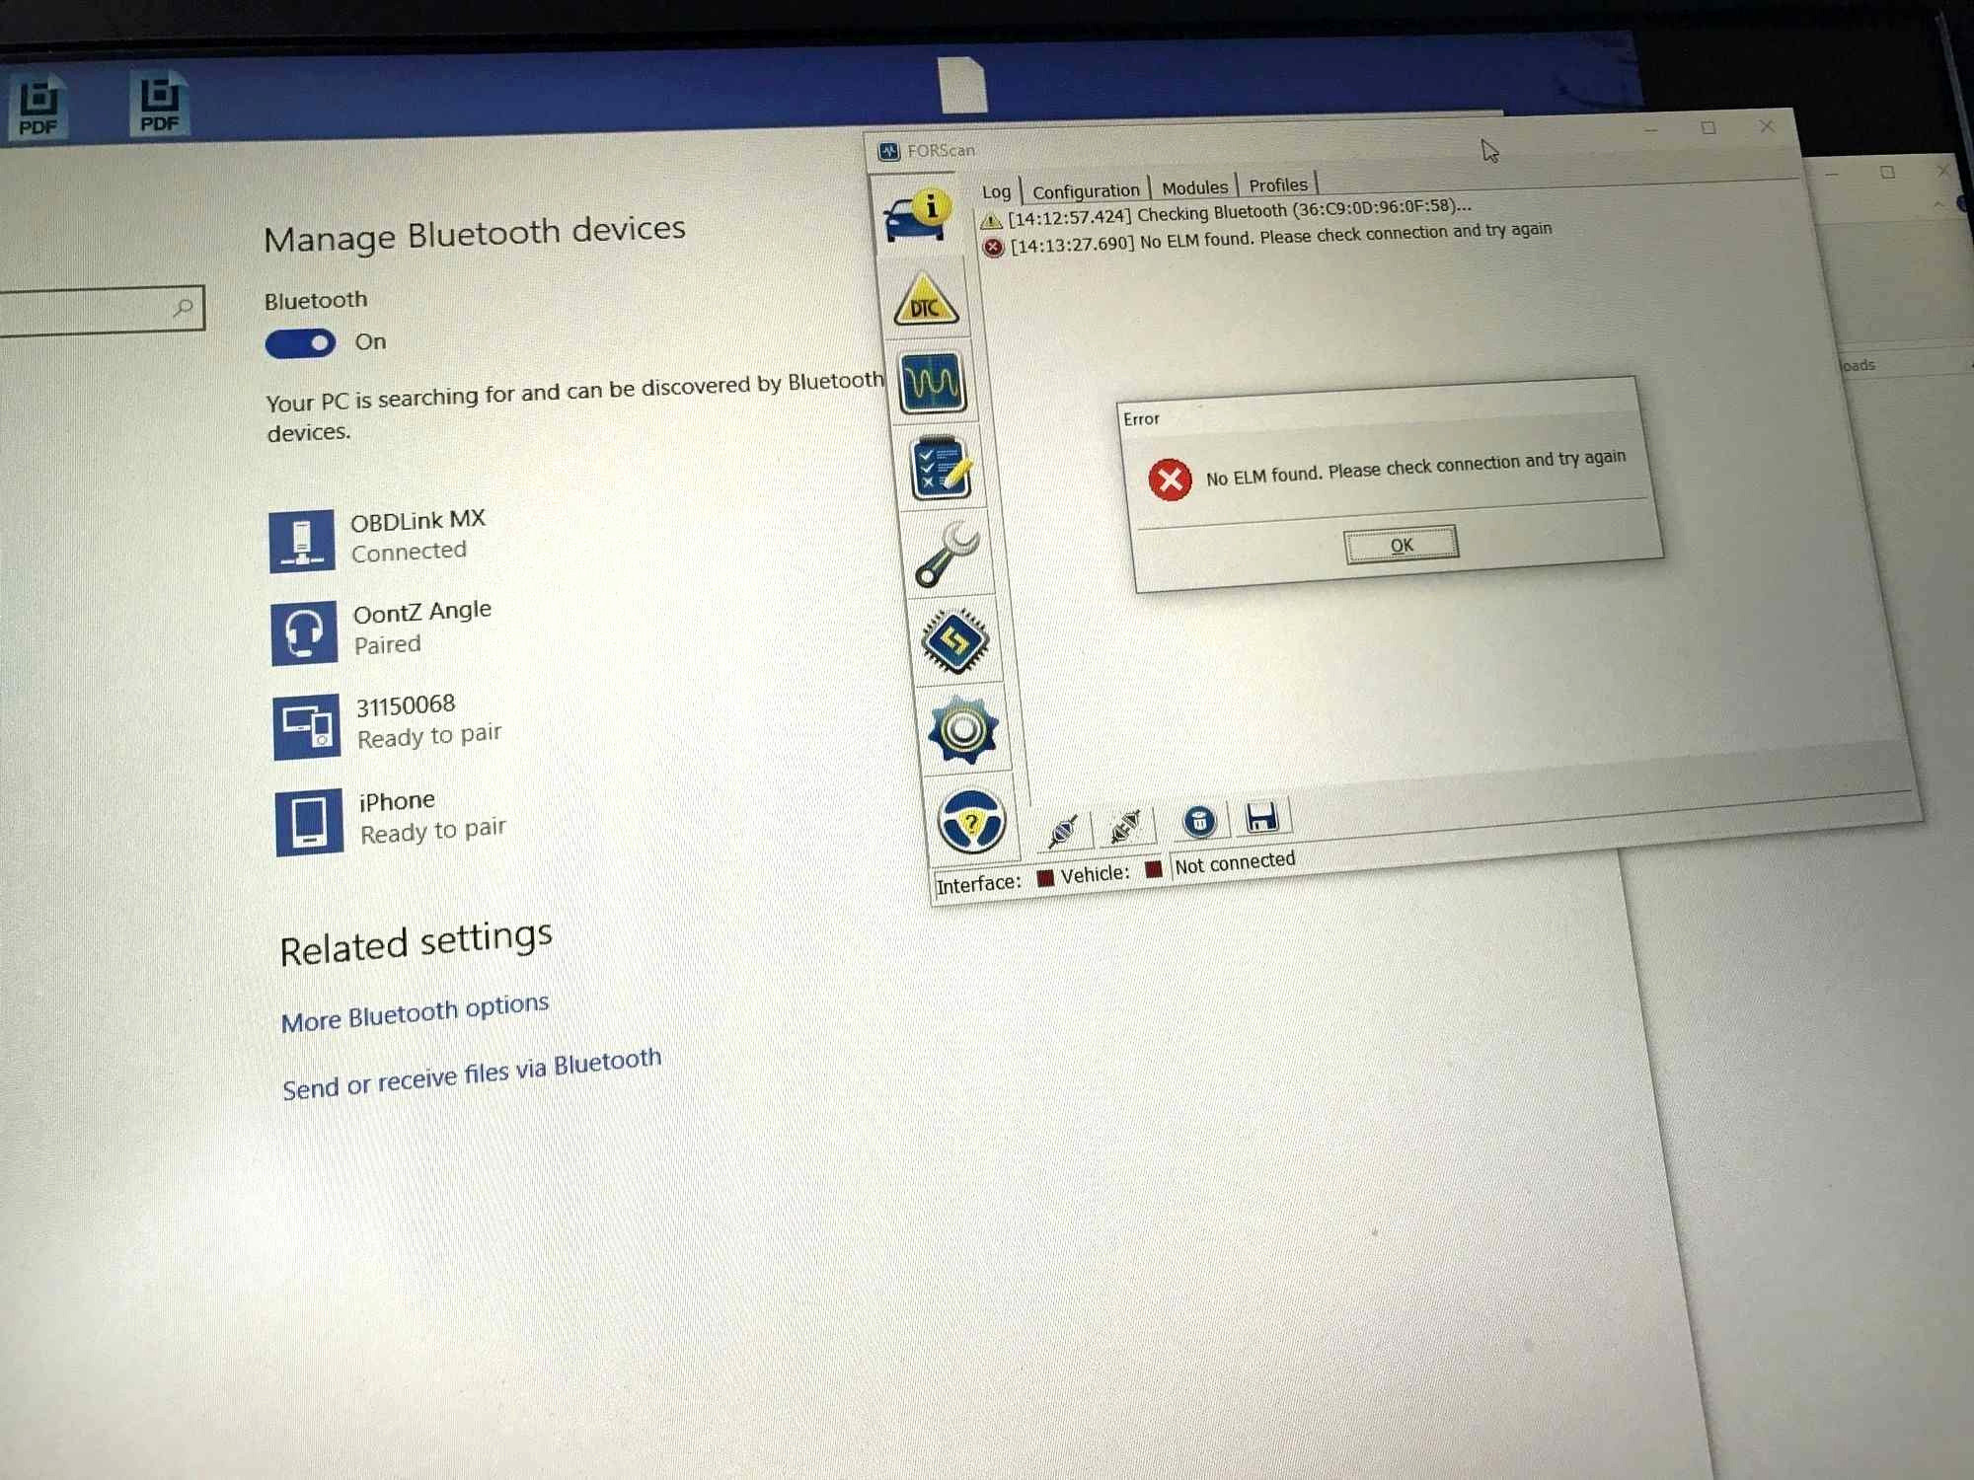Select the help/question mark icon

[952, 821]
